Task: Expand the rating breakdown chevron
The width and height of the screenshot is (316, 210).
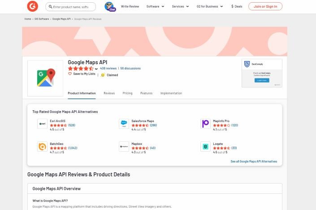Action: point(96,69)
